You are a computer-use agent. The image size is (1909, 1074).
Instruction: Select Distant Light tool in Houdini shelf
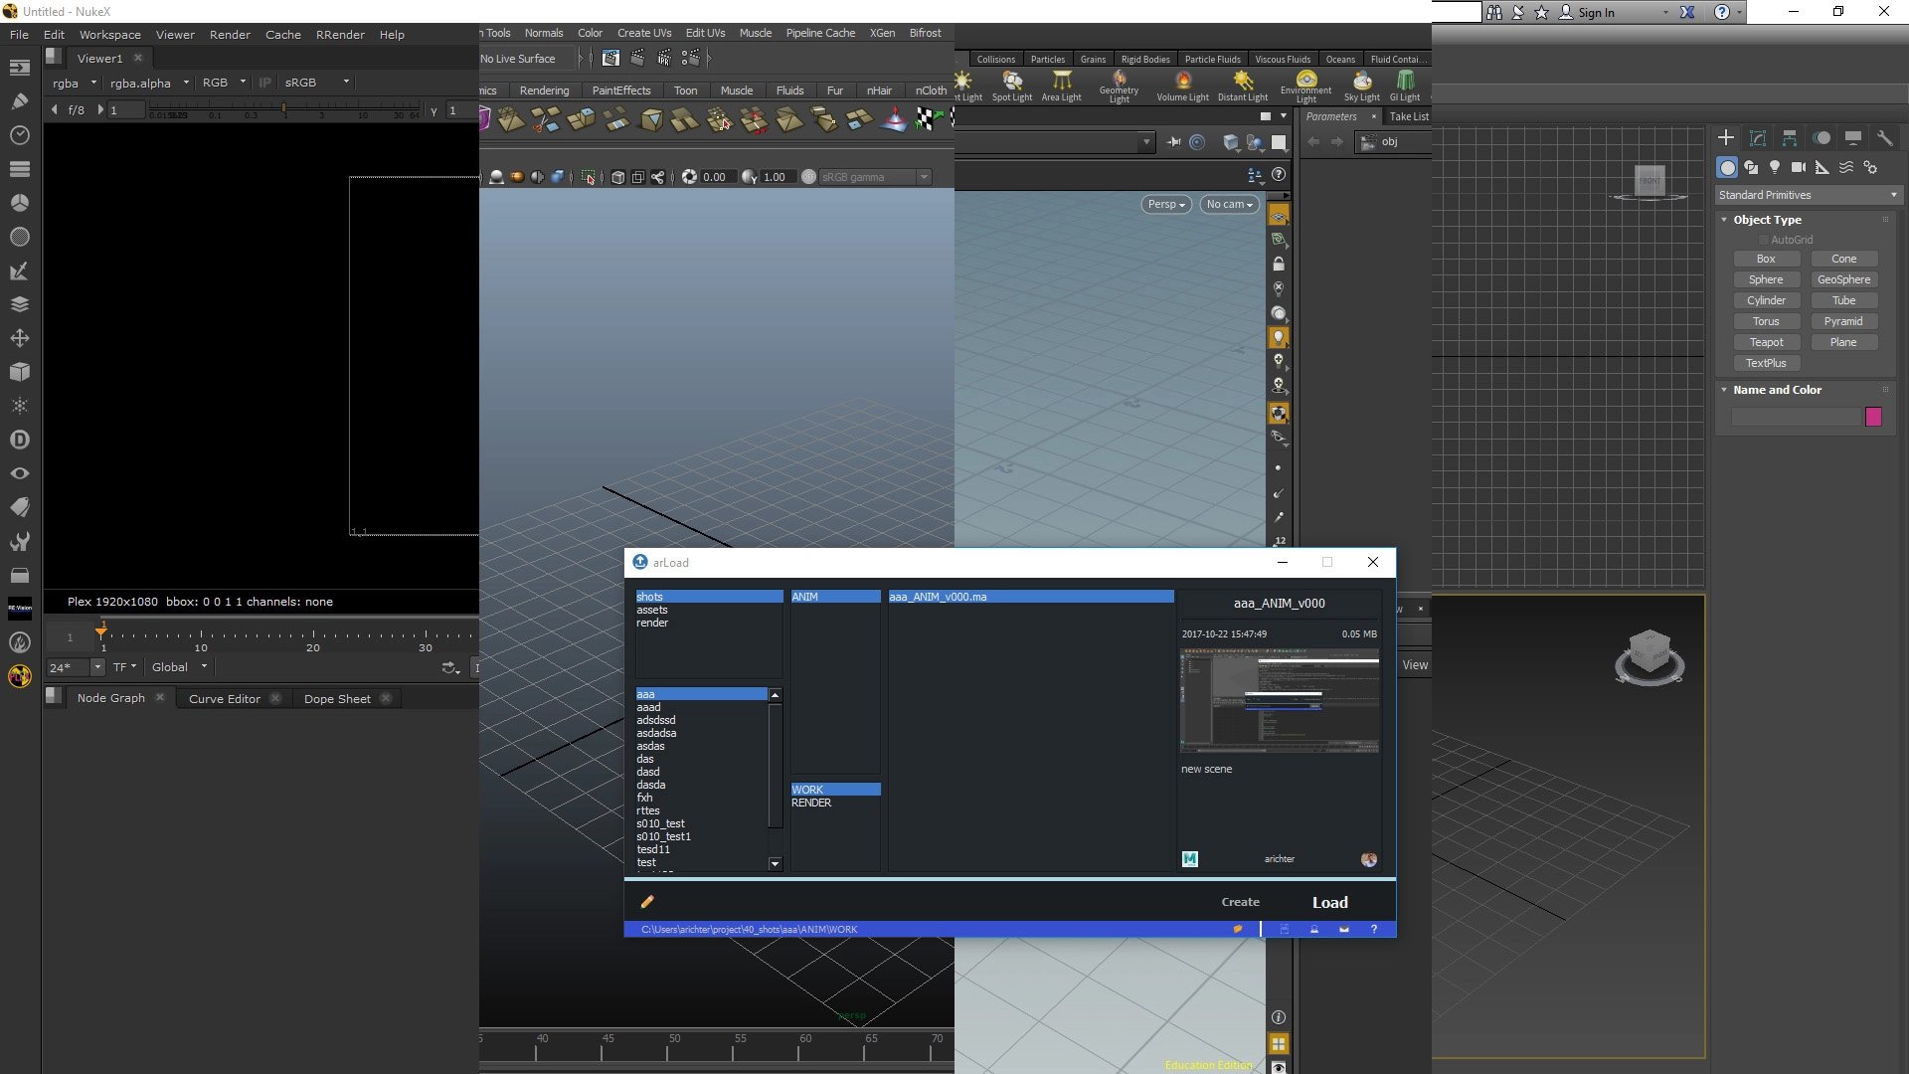point(1243,86)
